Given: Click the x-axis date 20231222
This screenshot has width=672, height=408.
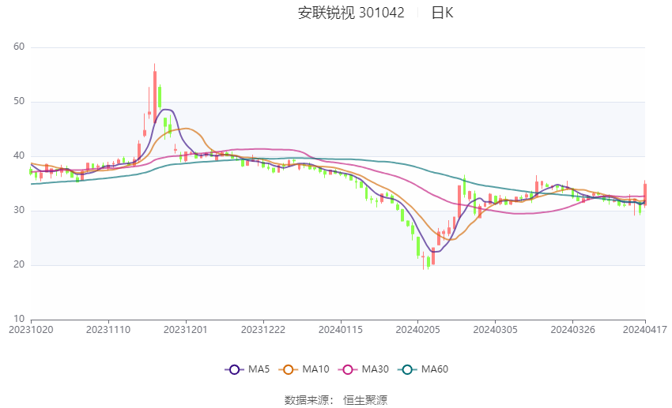Looking at the screenshot, I should tap(263, 330).
